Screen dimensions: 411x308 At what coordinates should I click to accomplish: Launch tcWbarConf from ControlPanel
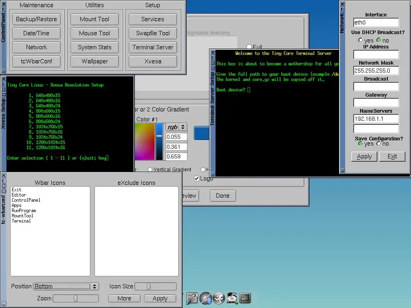pyautogui.click(x=37, y=61)
